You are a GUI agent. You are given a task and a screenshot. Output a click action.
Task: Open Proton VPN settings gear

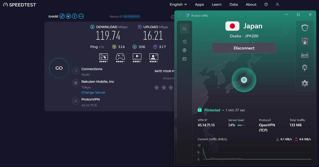click(x=305, y=83)
